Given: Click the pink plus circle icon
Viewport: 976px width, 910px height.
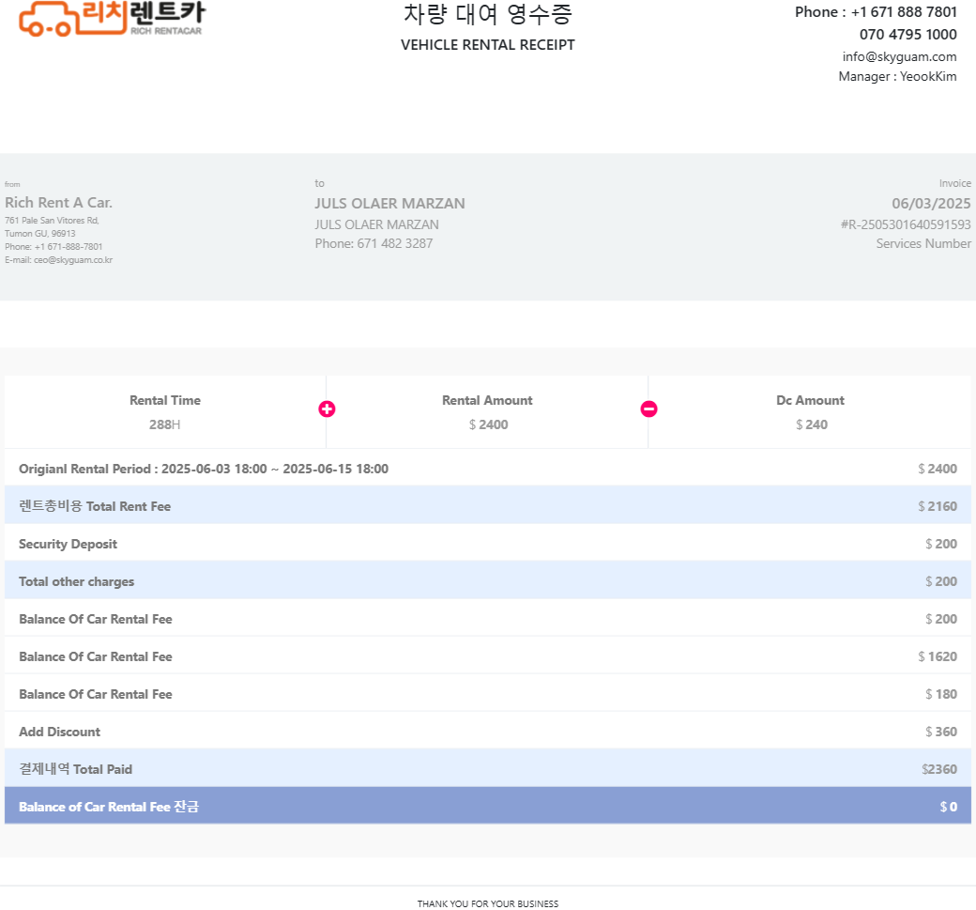Looking at the screenshot, I should coord(327,409).
